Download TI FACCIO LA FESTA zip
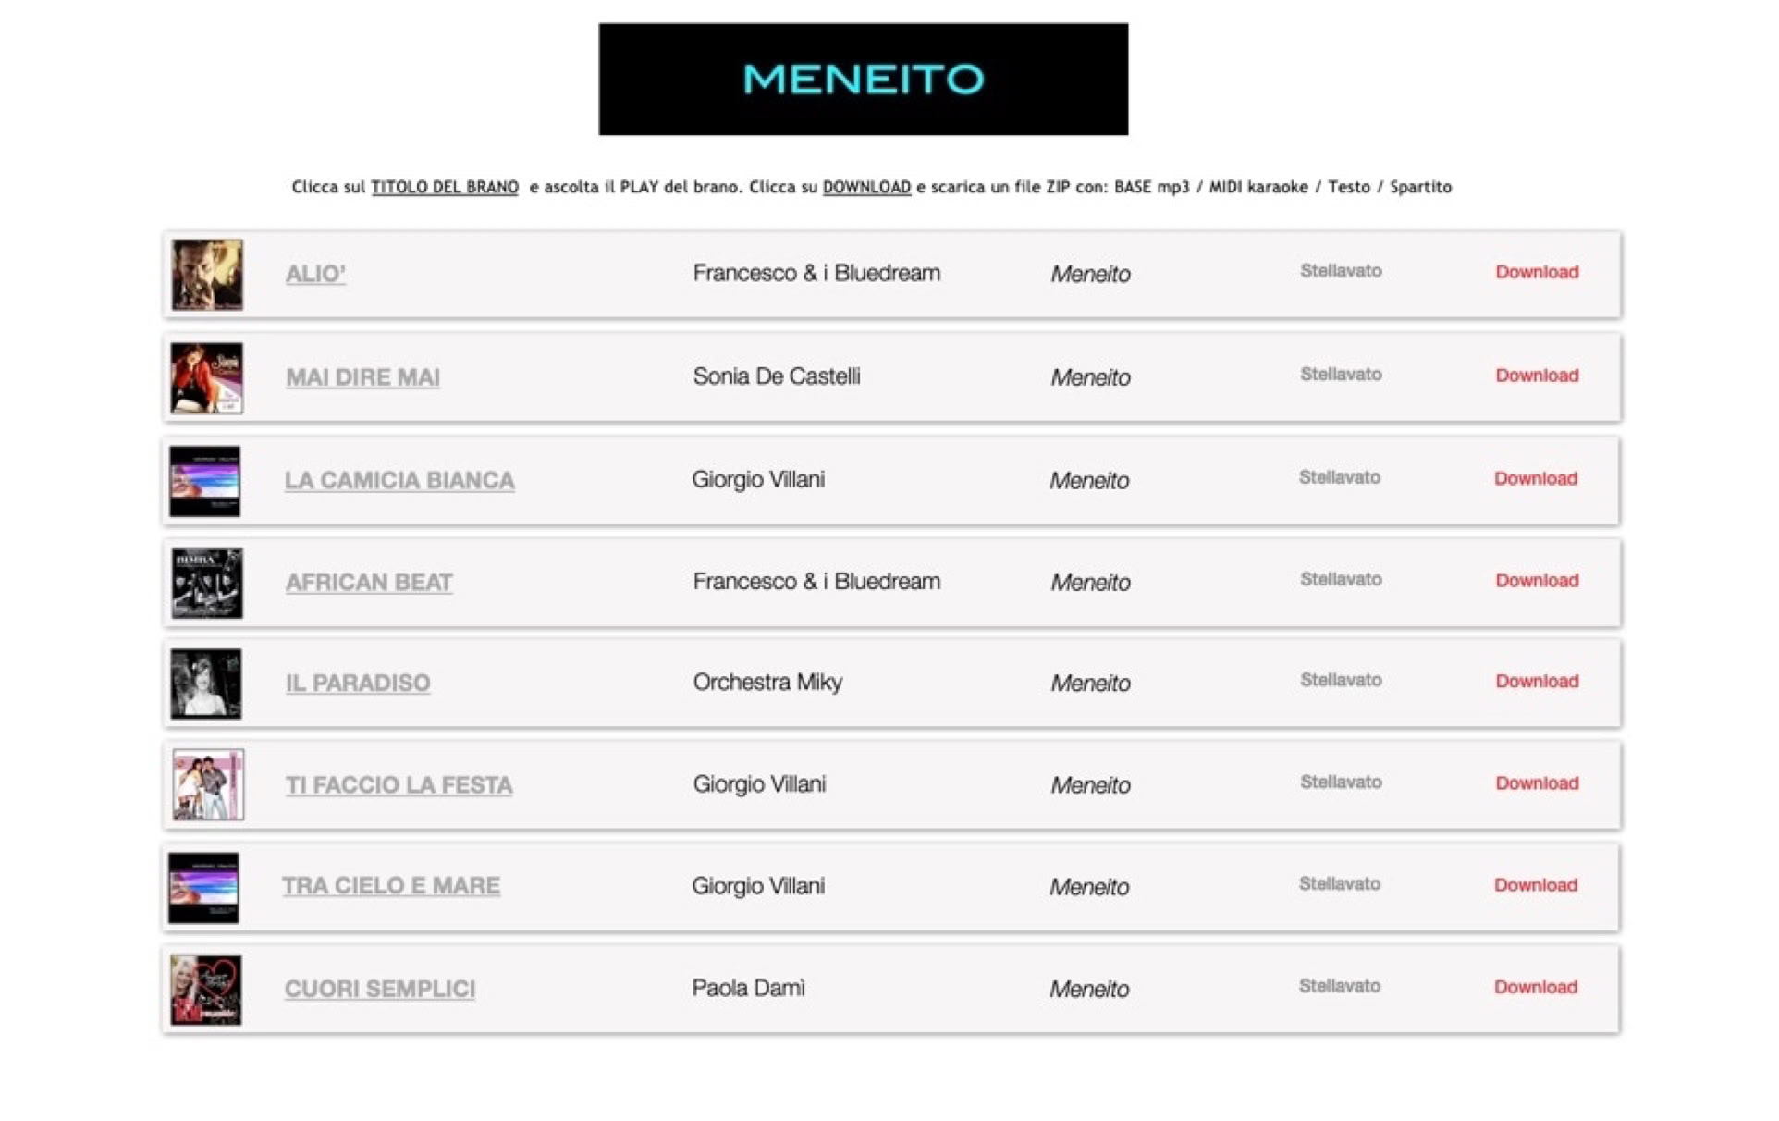Screen dimensions: 1779x1121 coord(1537,783)
